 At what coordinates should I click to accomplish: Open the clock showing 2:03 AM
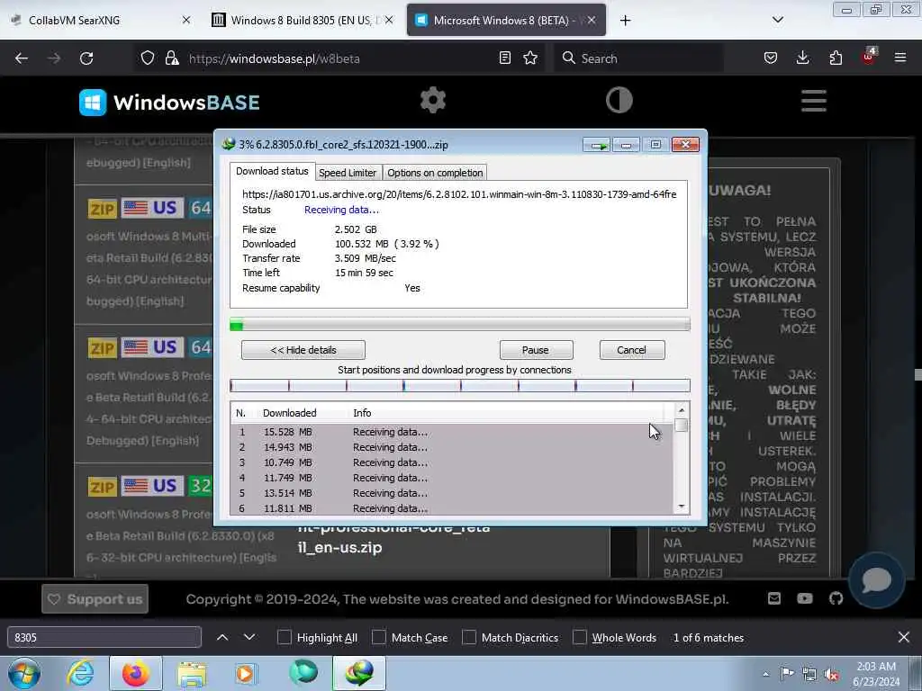click(x=876, y=674)
